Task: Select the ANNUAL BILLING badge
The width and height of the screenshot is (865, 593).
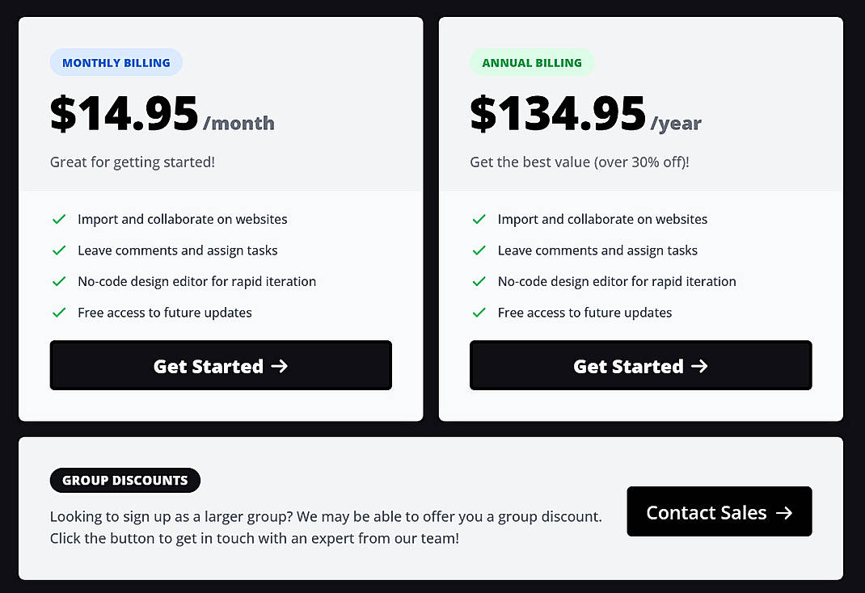Action: 532,62
